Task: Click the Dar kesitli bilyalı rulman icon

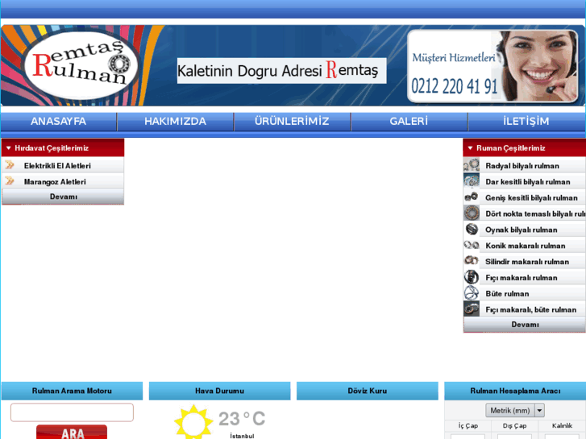Action: point(472,180)
